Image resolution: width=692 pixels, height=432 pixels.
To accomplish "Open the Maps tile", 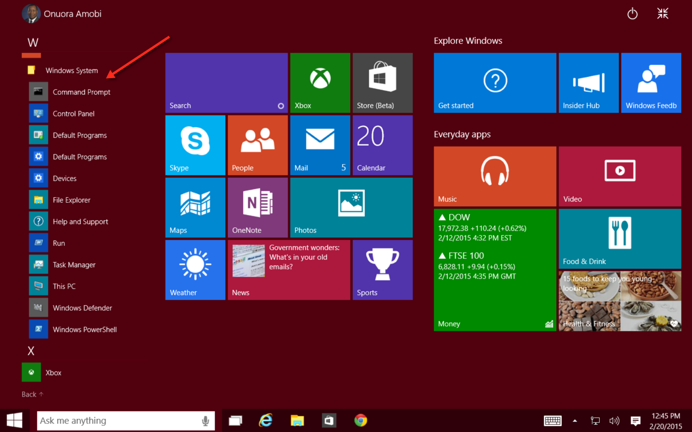I will 195,207.
